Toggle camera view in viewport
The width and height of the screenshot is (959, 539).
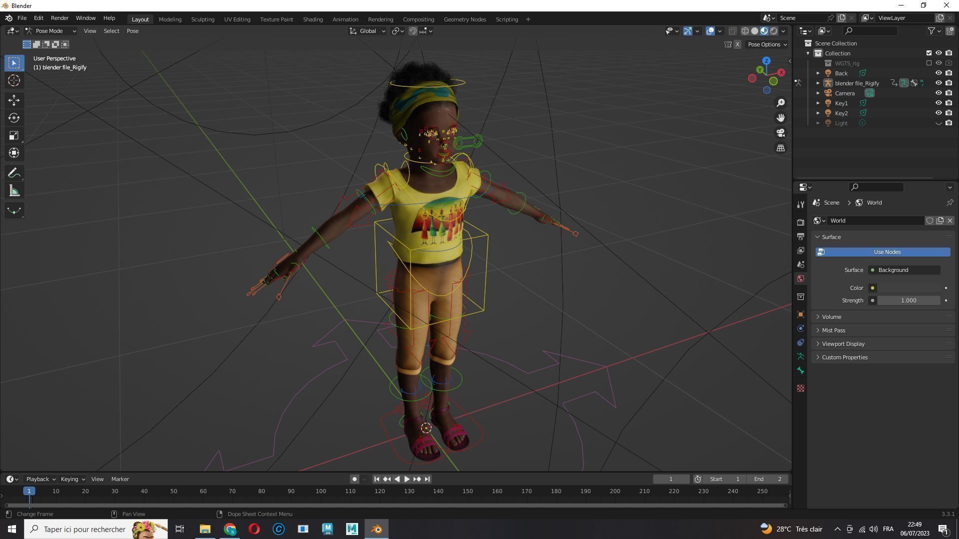coord(781,133)
